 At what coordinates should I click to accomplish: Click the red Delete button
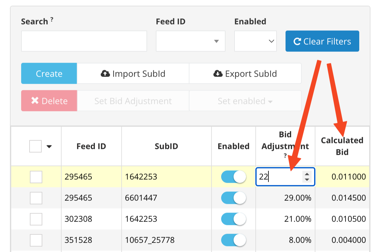49,101
